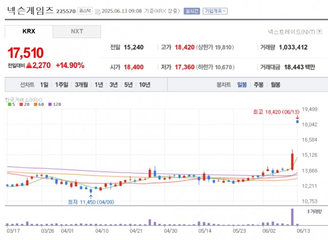Click the 거래량 volume legend icon
Viewport: 328px width, 240px height.
(x=308, y=211)
